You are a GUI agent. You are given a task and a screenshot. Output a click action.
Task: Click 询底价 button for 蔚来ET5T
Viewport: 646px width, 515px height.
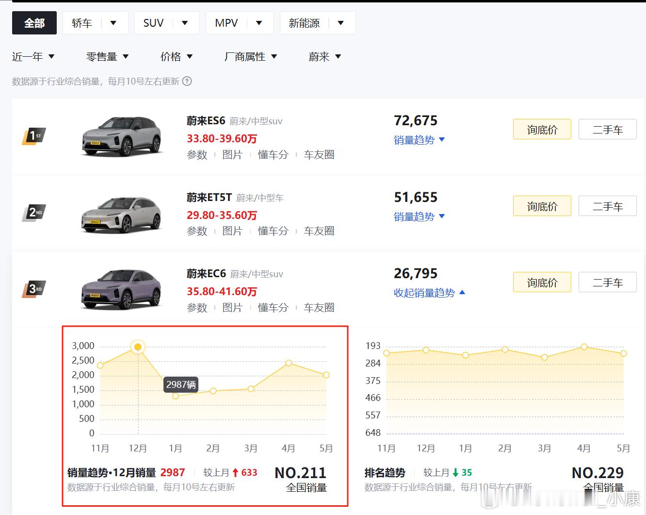pyautogui.click(x=542, y=206)
